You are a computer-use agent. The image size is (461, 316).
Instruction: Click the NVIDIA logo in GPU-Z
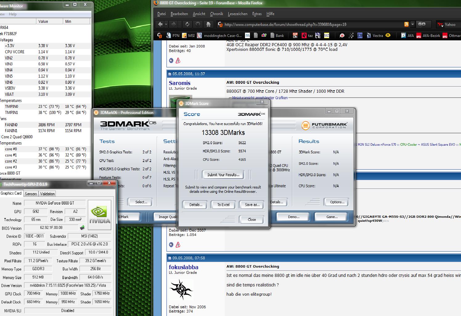point(100,215)
